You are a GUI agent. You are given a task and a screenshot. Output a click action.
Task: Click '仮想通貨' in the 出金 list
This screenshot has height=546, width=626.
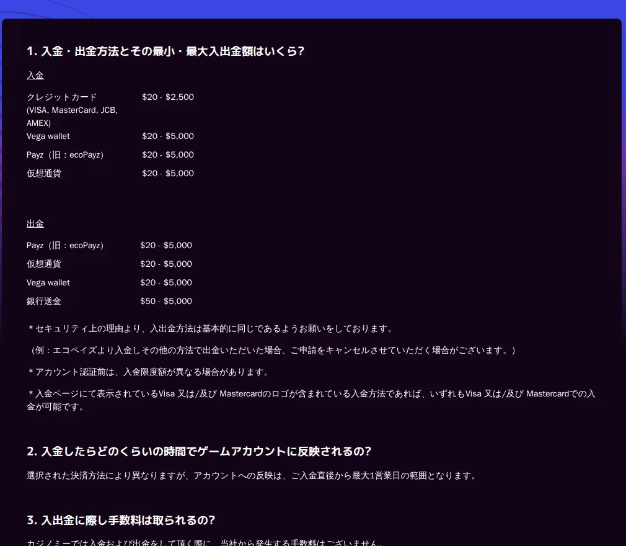(44, 264)
